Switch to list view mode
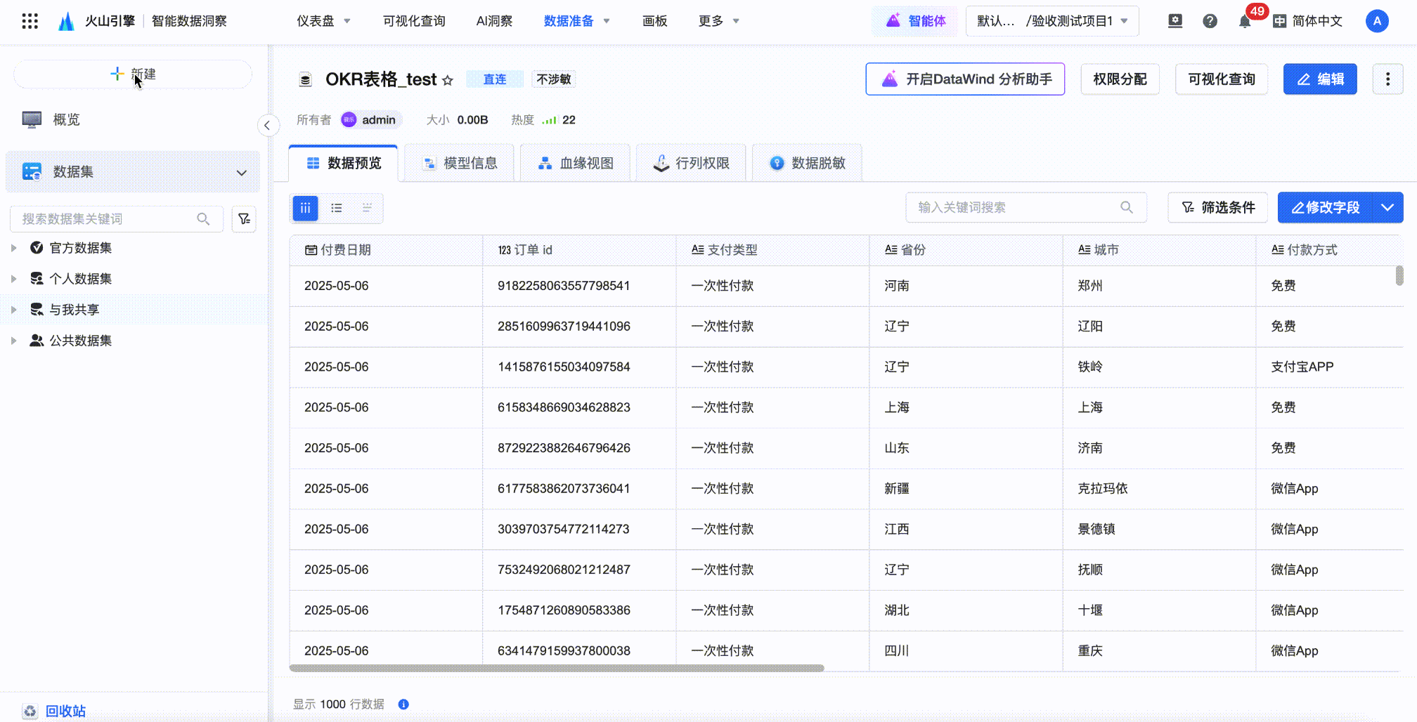The width and height of the screenshot is (1417, 722). tap(337, 208)
